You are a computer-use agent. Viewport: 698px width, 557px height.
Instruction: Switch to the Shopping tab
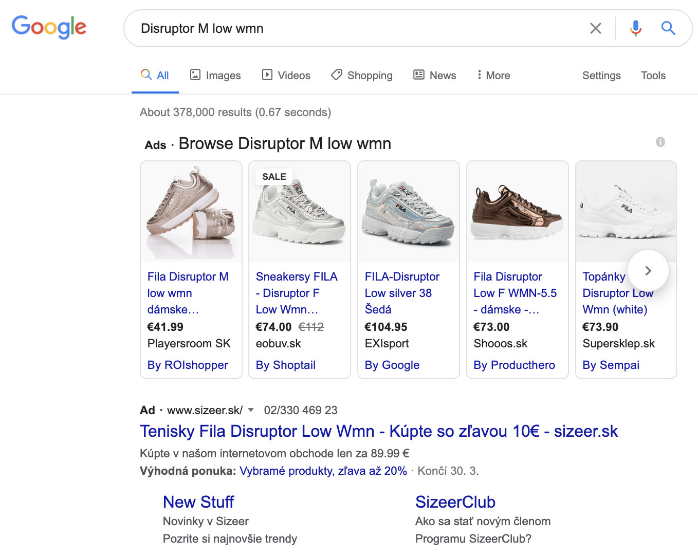pos(362,76)
